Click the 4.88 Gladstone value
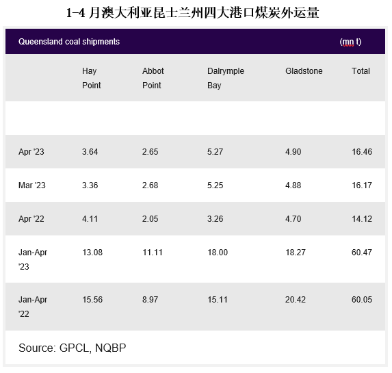The image size is (392, 373). (x=293, y=185)
